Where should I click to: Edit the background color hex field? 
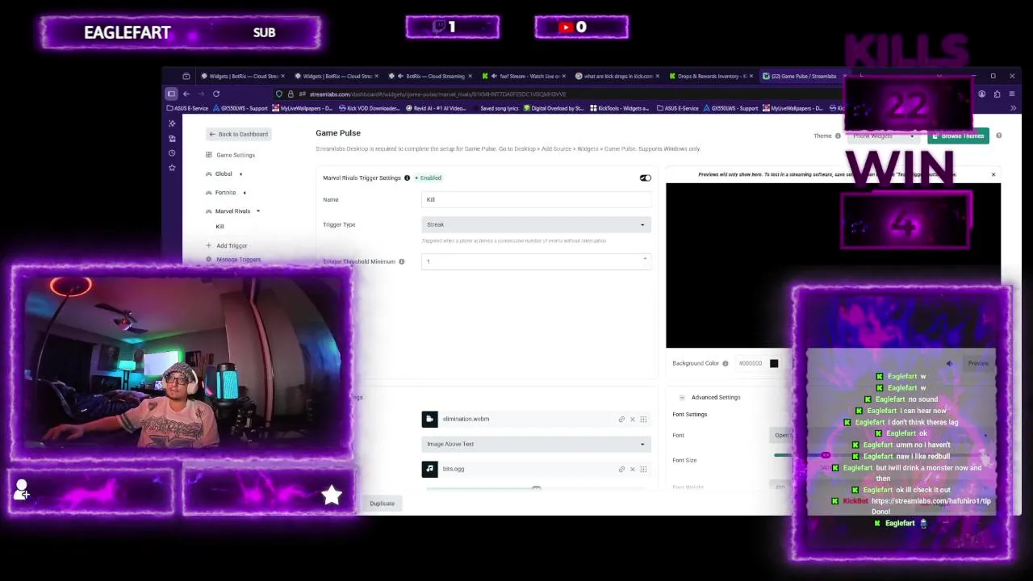point(751,363)
